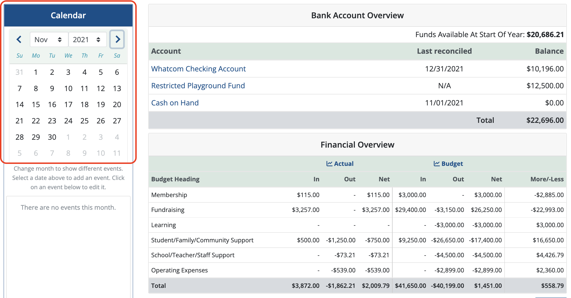Image resolution: width=571 pixels, height=298 pixels.
Task: Click the $22,696.00 total balance
Action: [x=545, y=120]
